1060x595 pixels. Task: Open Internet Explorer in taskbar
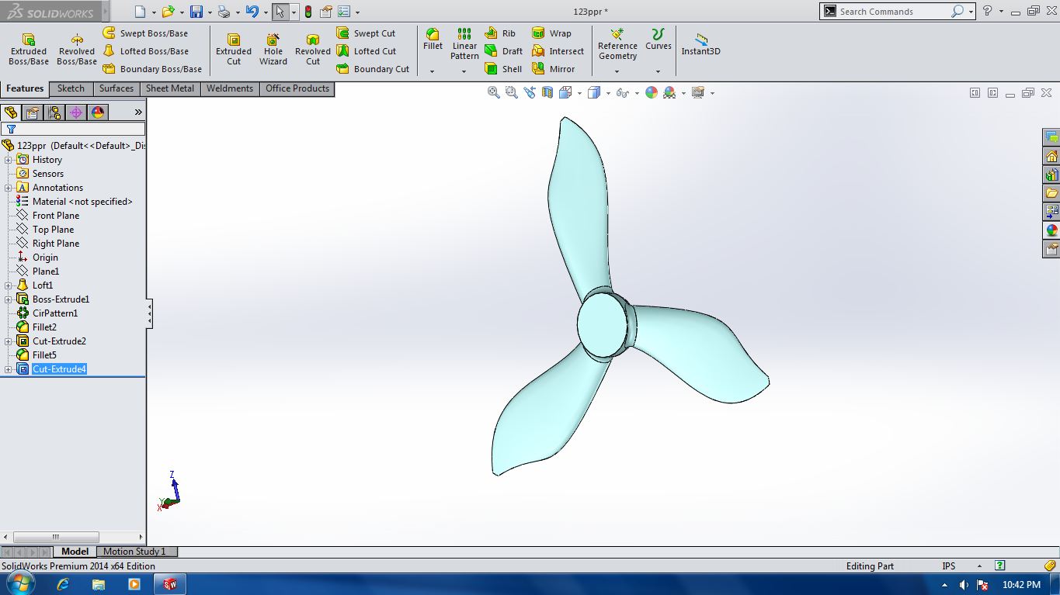(x=63, y=584)
